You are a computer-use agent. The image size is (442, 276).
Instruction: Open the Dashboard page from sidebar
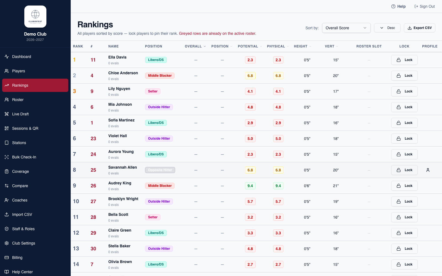35,57
